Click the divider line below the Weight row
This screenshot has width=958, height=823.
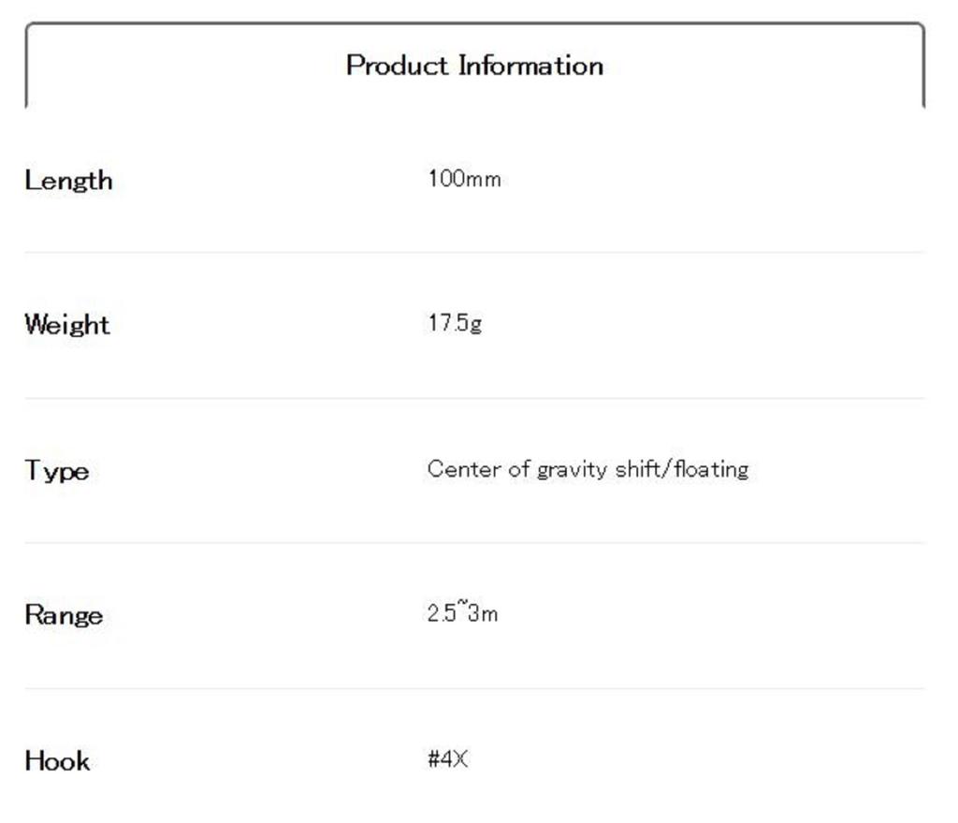473,398
